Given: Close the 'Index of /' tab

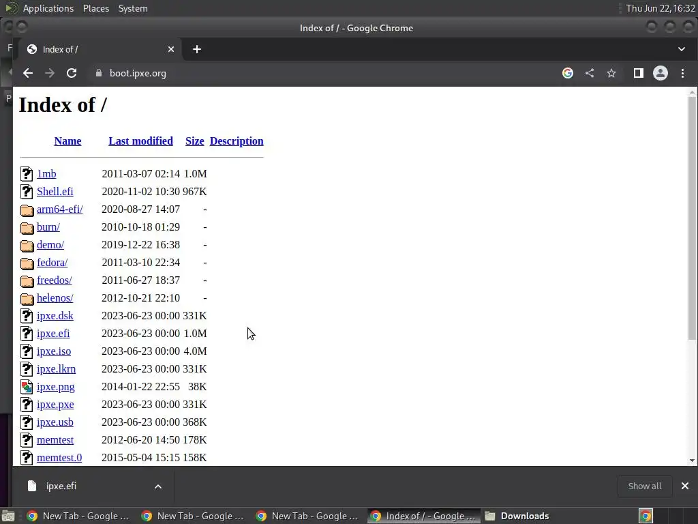Looking at the screenshot, I should pos(171,49).
